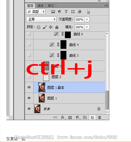Viewport: 131px width, 142px height.
Task: Switch to the 通道 tab
Action: pyautogui.click(x=40, y=6)
